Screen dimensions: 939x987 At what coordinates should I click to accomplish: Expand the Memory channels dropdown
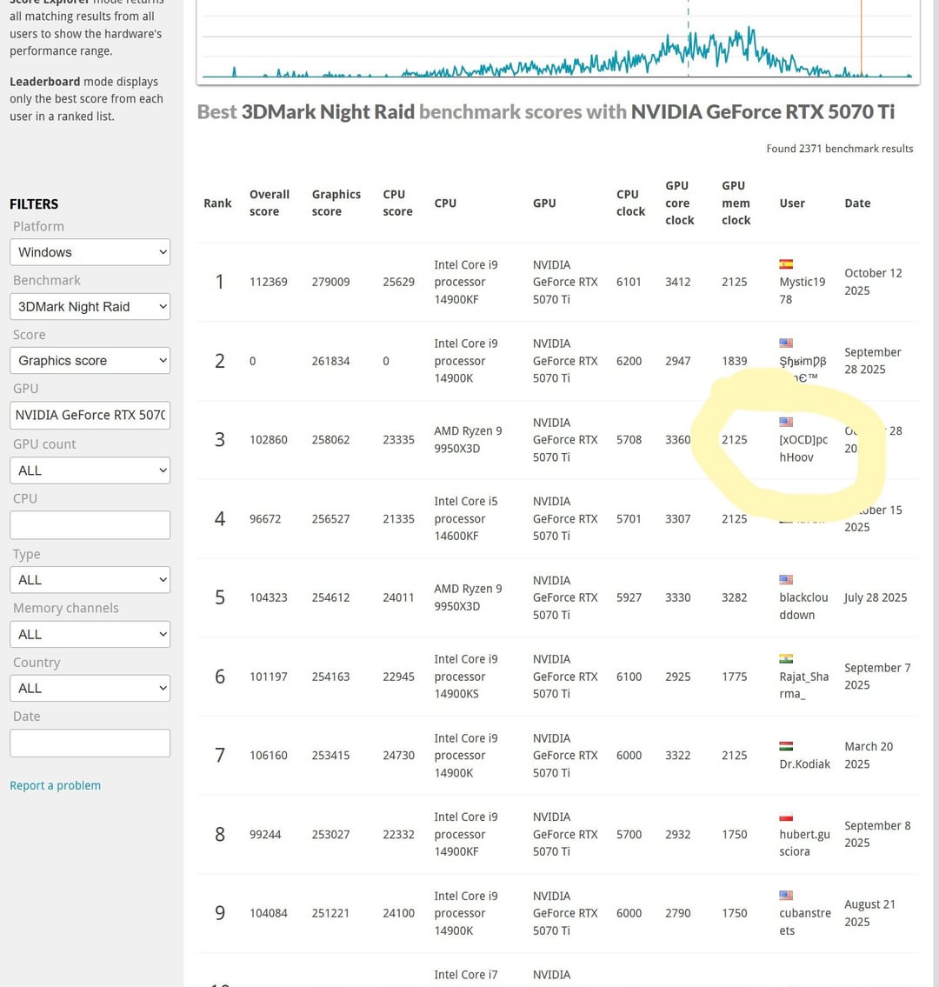[x=90, y=634]
